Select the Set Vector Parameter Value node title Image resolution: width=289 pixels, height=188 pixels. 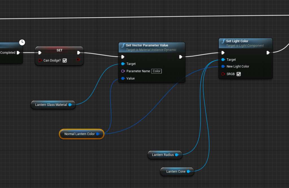147,45
